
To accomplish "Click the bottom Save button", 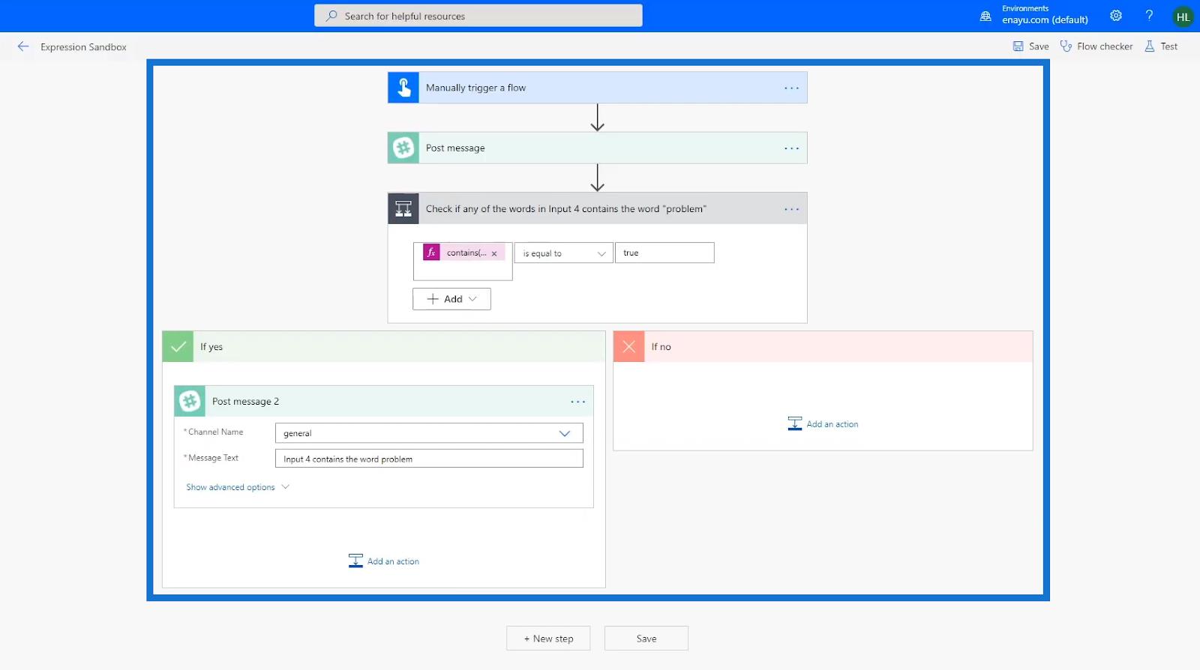I will click(x=646, y=639).
